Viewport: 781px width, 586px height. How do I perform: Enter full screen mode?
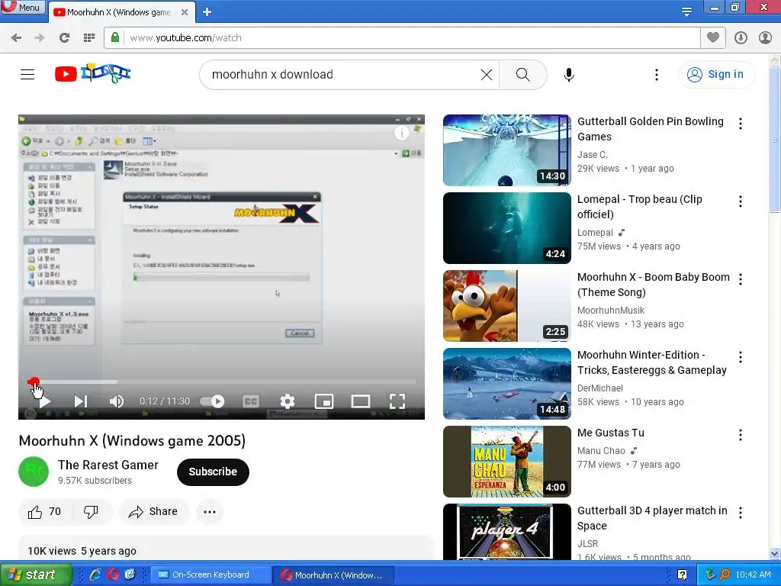pos(397,401)
